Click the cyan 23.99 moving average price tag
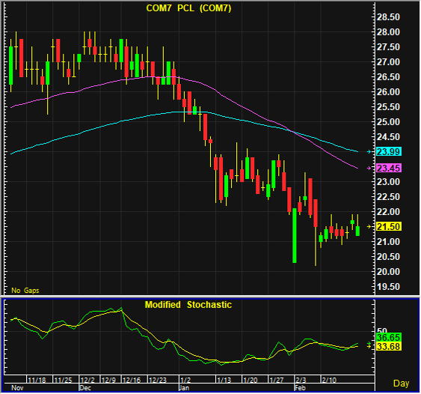This screenshot has height=394, width=421. coord(389,152)
